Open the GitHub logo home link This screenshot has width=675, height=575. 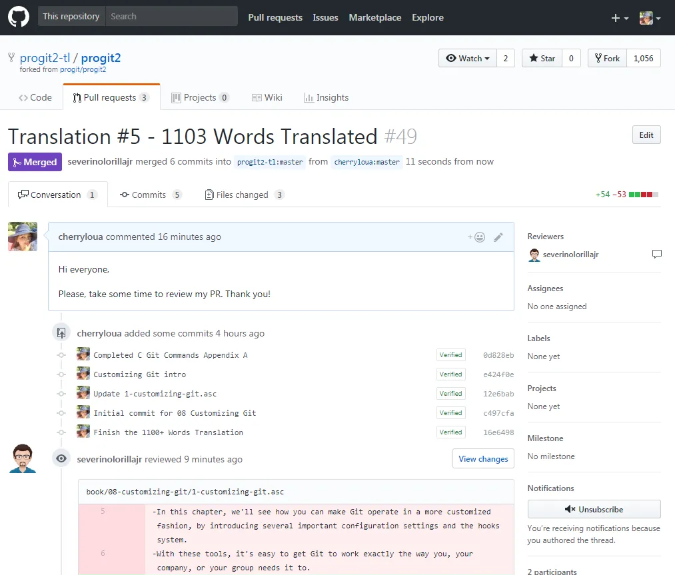[x=19, y=17]
